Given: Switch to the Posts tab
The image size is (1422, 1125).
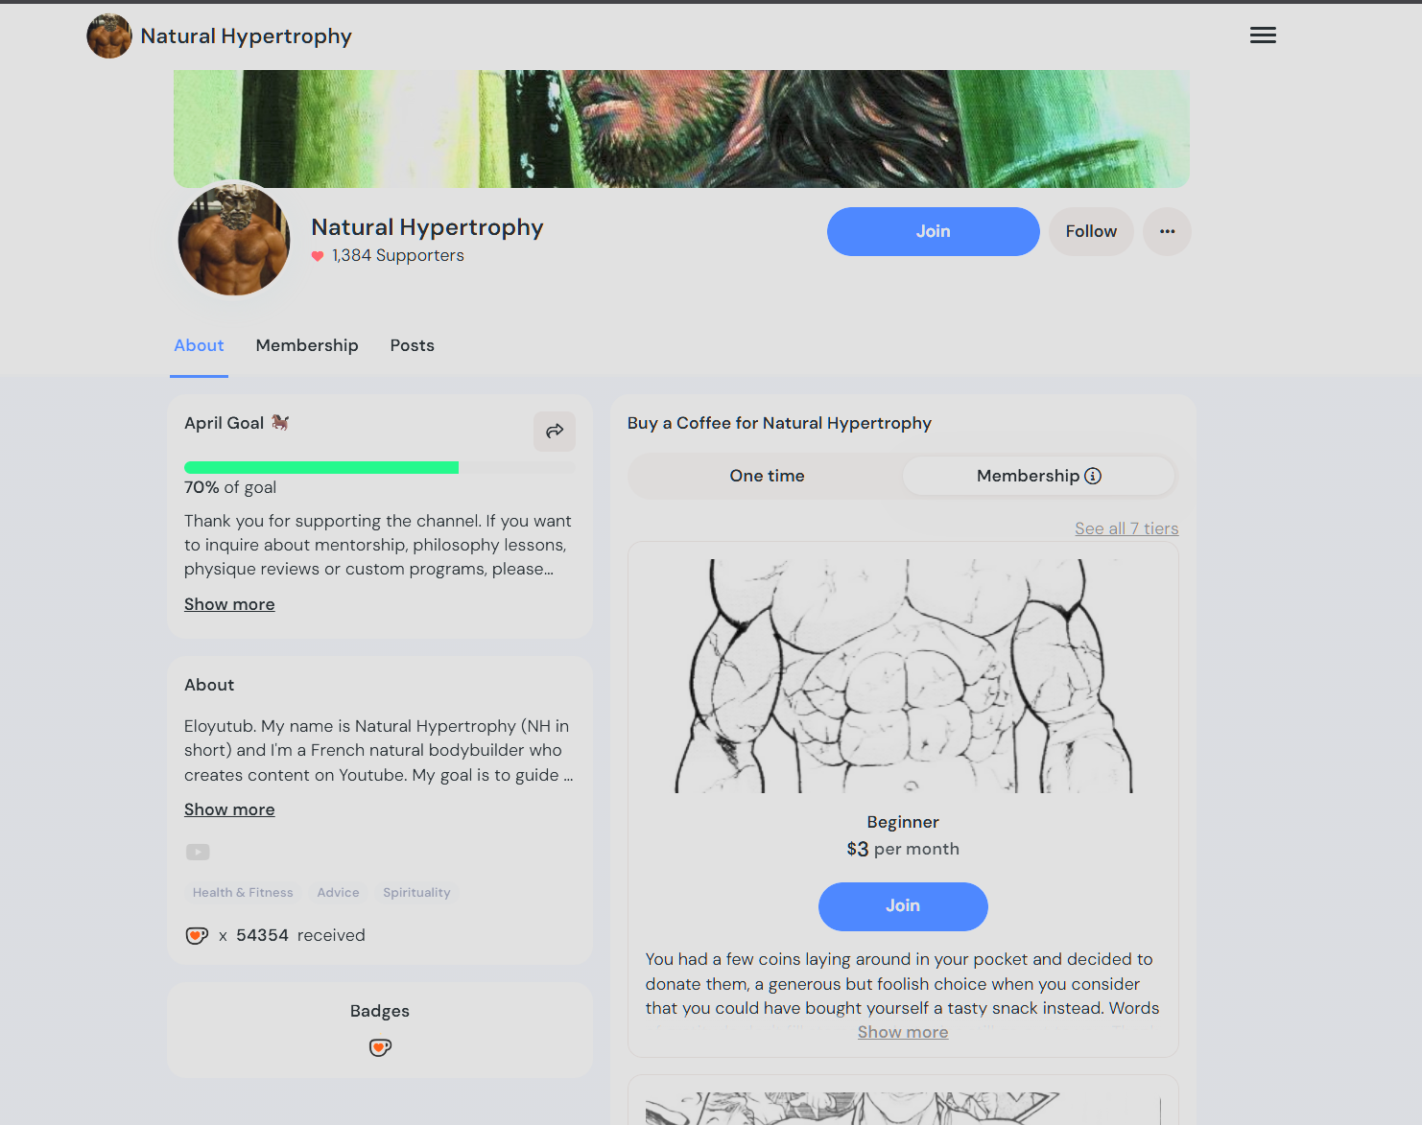Looking at the screenshot, I should point(412,345).
